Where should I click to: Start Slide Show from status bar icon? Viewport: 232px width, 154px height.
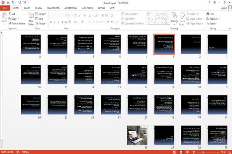194,152
